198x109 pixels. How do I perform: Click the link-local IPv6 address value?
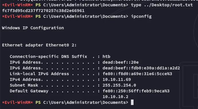[137, 74]
